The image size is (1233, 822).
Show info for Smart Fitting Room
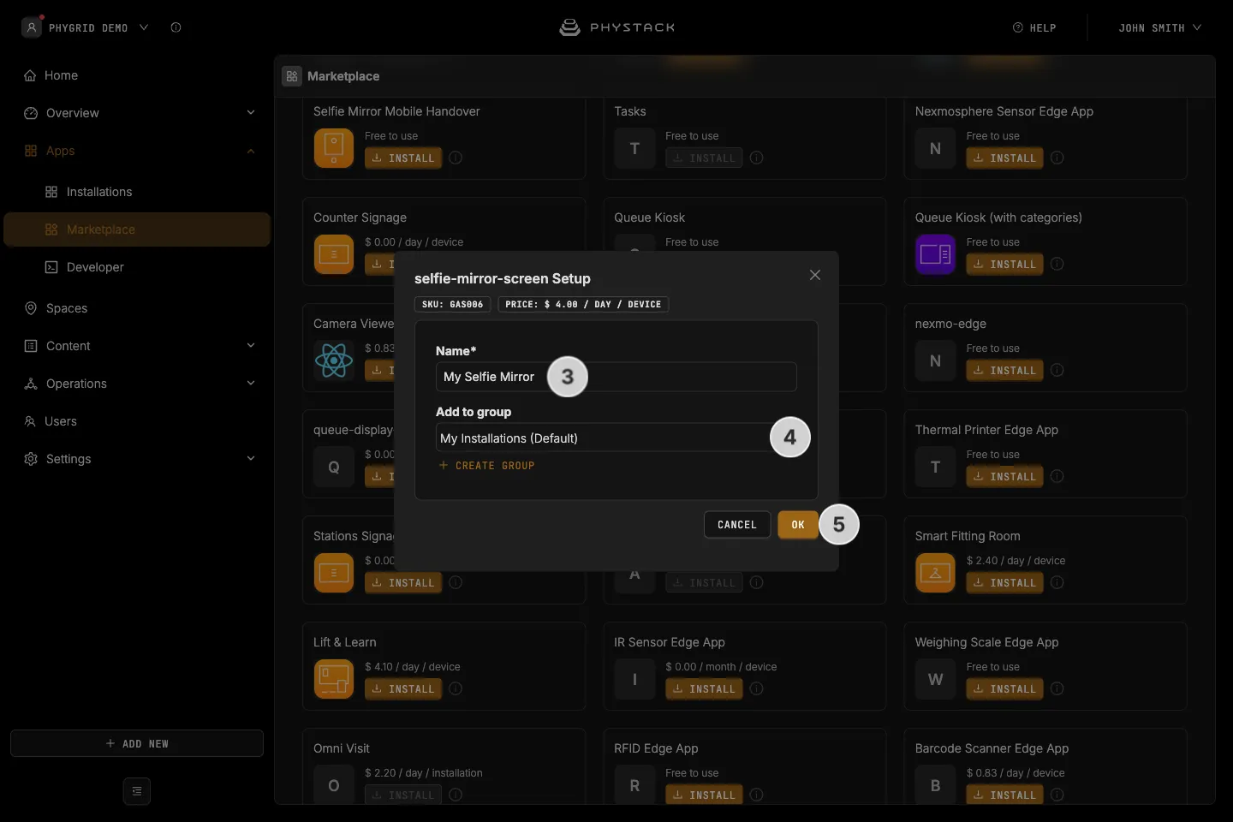click(1057, 582)
